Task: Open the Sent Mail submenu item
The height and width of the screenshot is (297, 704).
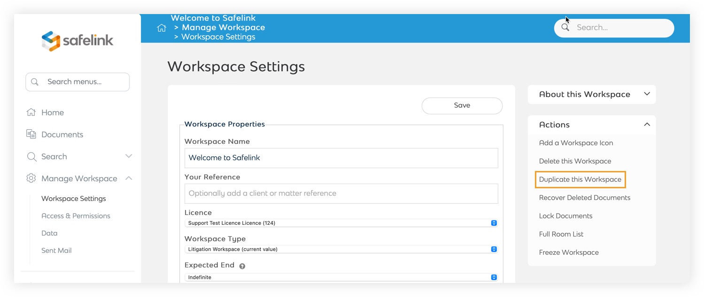Action: click(x=56, y=251)
